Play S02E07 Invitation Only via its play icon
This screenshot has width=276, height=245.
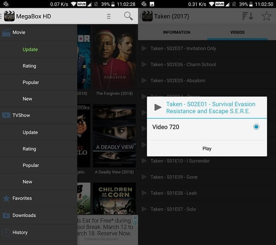click(x=144, y=48)
